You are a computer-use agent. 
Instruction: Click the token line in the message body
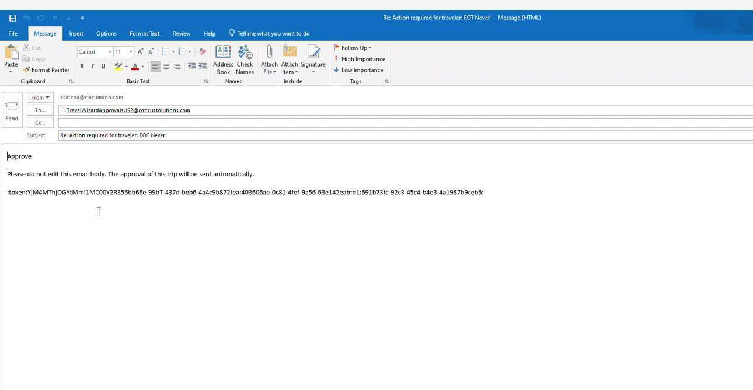245,193
